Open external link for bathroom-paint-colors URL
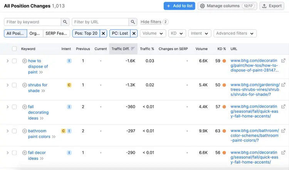This screenshot has width=289, height=170. 283,131
